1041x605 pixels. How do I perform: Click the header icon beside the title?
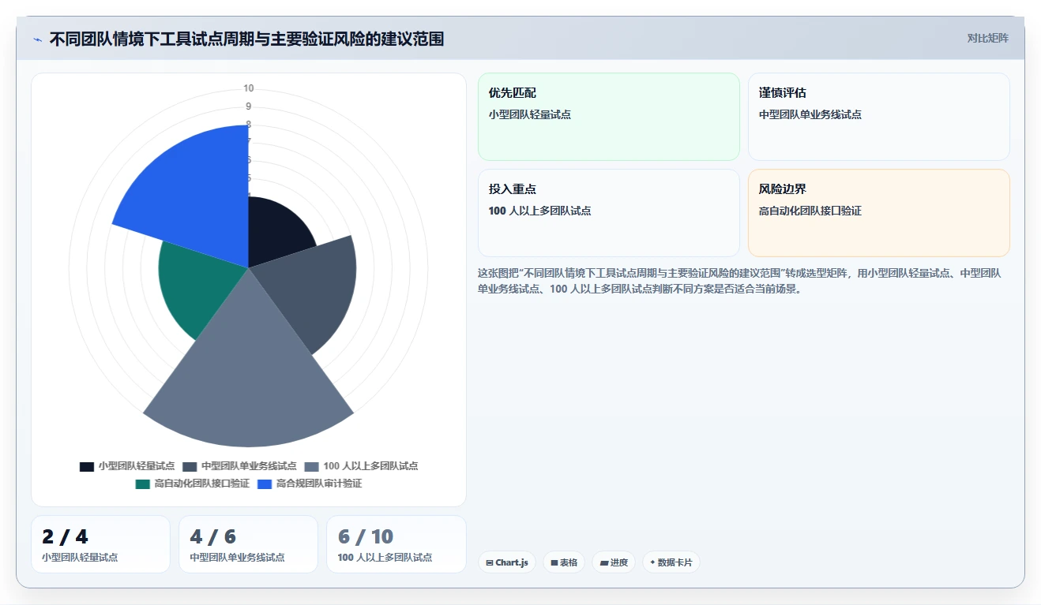pos(38,39)
